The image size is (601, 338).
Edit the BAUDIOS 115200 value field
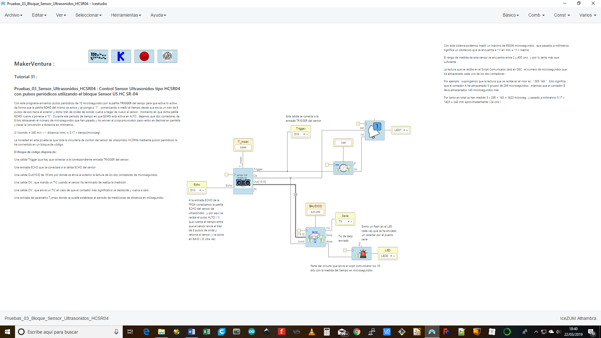315,212
